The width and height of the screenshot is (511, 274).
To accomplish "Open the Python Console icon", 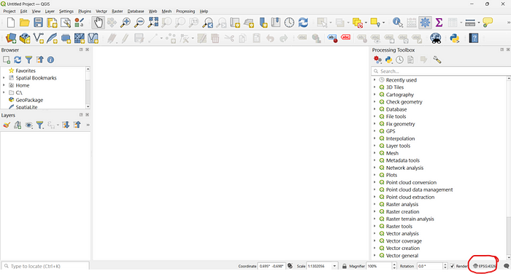I will click(x=454, y=39).
